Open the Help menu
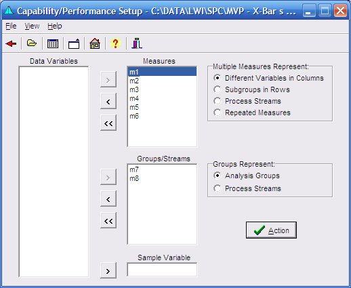This screenshot has width=351, height=288. coord(55,26)
